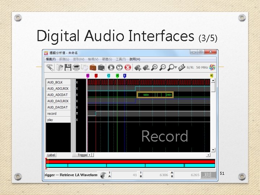Screen dimensions: 260x195
Task: Click the magic wand wizard icon
Action: tap(50, 68)
